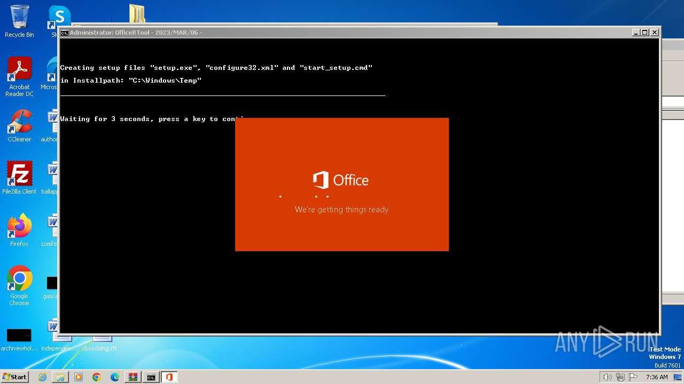Viewport: 684px width, 384px height.
Task: Open Internet Explorer from taskbar
Action: point(42,377)
